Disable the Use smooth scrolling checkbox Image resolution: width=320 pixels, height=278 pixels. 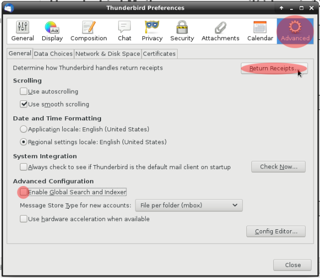pyautogui.click(x=23, y=104)
